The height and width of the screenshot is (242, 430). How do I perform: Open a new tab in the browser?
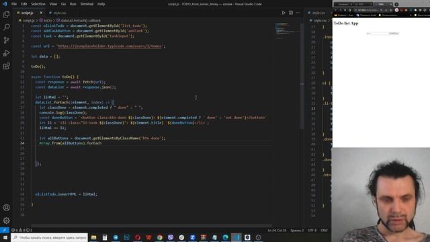pos(396,5)
